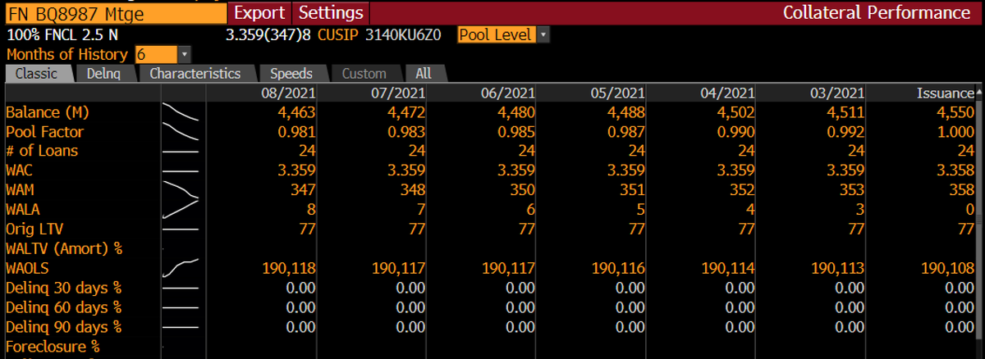The image size is (985, 359).
Task: Select the 07/2021 column header
Action: coord(398,93)
